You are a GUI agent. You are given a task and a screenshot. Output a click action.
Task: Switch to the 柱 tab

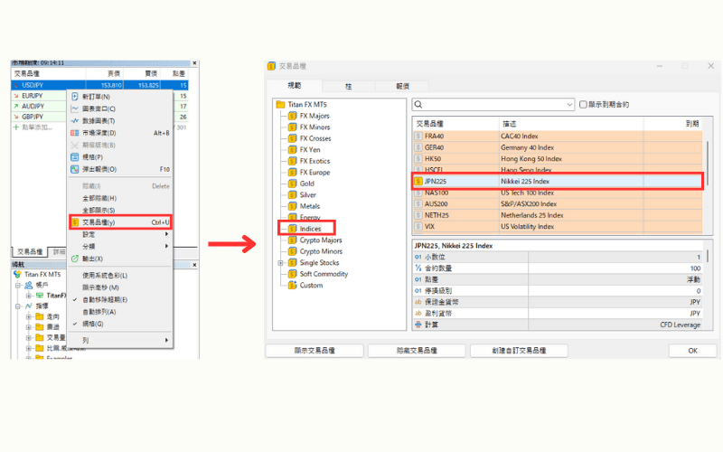(349, 86)
